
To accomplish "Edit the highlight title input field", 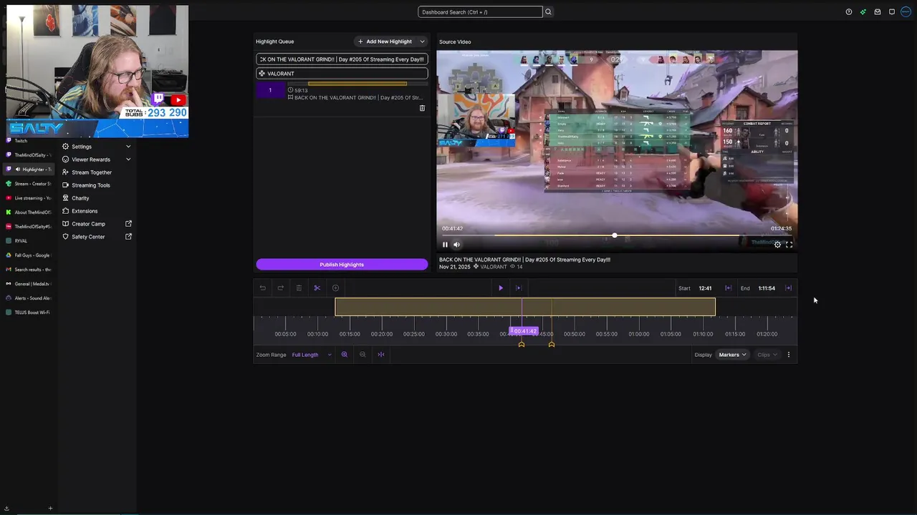I will click(x=342, y=59).
